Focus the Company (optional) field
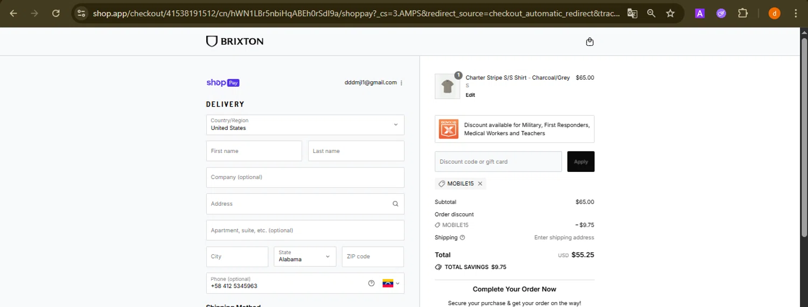The width and height of the screenshot is (808, 307). coord(305,177)
